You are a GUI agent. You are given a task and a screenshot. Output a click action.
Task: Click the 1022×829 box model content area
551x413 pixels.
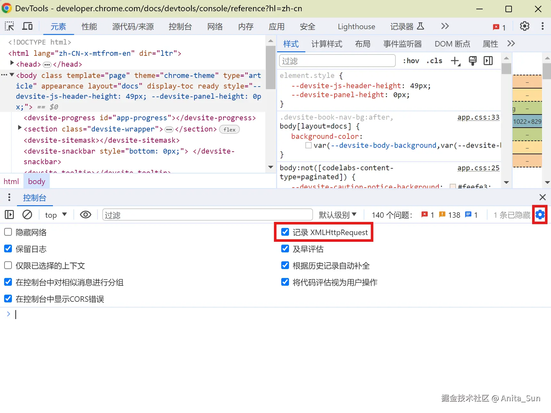pos(527,122)
